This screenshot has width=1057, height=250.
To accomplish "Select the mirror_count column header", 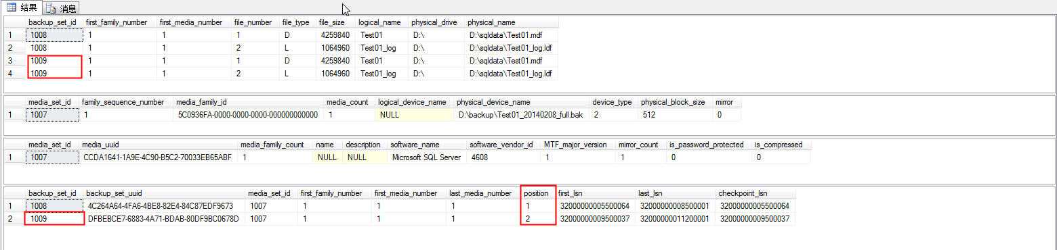I will tap(641, 145).
